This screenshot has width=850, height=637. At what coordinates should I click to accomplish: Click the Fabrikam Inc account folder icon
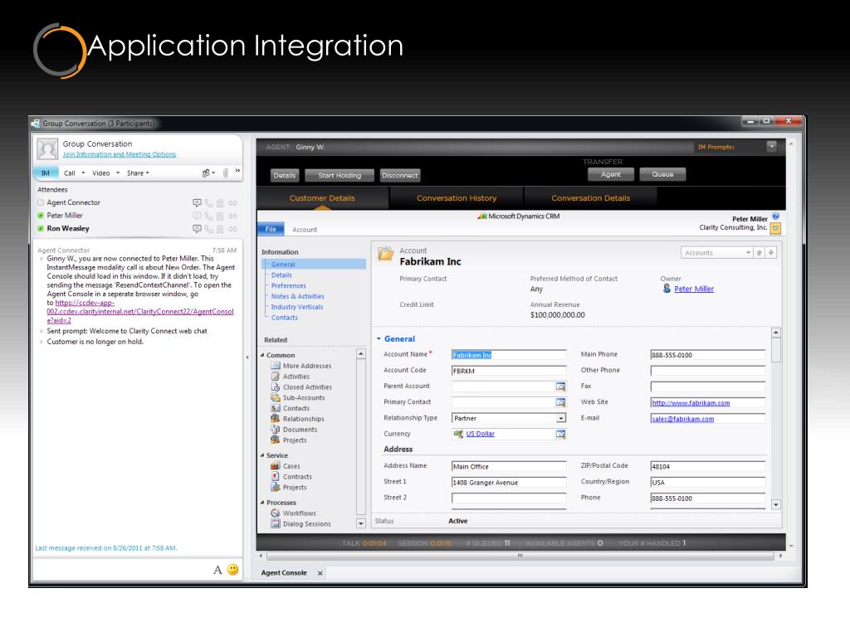coord(385,254)
